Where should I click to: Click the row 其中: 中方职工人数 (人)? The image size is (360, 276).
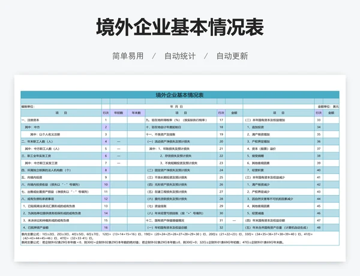click(61, 149)
